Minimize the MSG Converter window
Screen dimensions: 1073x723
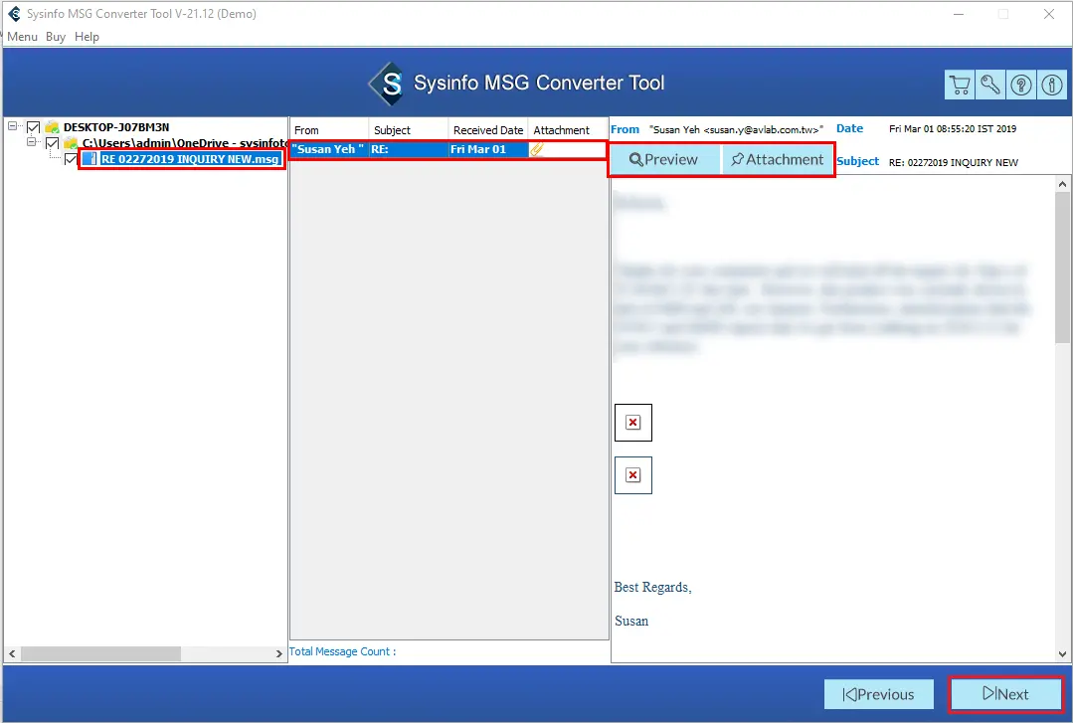pyautogui.click(x=959, y=14)
